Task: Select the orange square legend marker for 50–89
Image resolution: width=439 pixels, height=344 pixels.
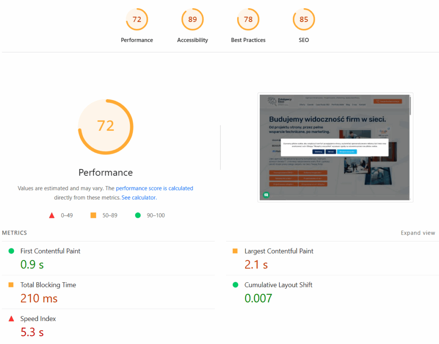Action: click(x=93, y=215)
